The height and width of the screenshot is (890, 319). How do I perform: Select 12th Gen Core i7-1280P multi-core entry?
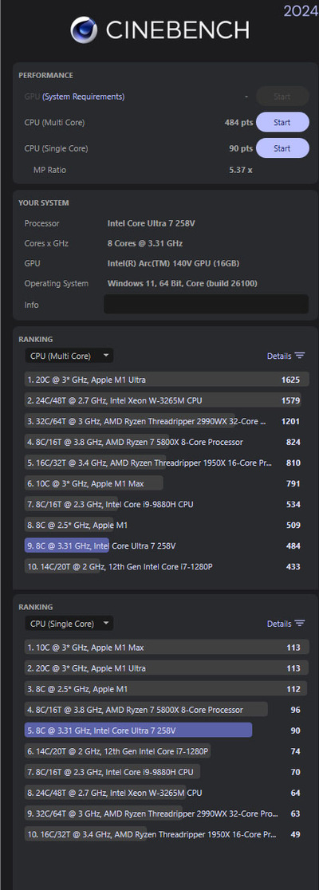point(167,566)
